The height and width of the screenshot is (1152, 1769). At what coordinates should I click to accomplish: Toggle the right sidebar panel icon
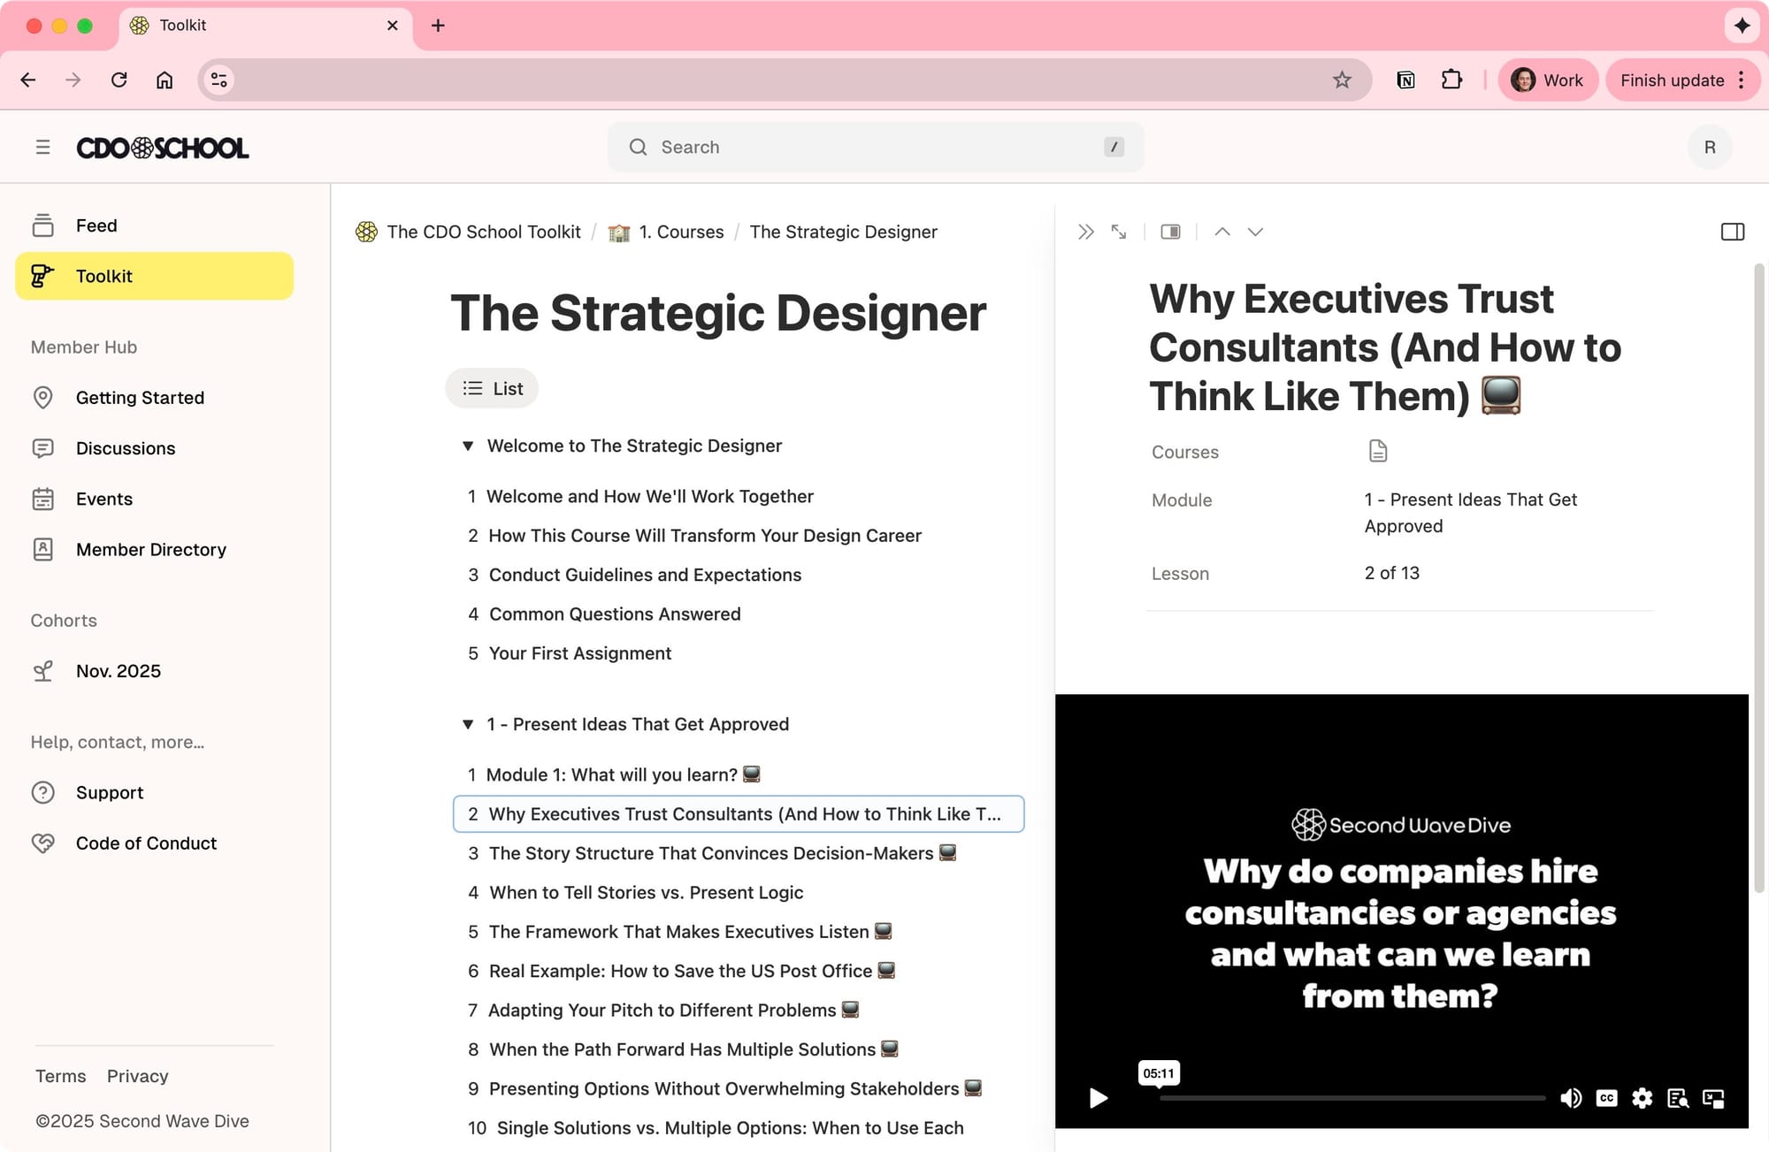[1732, 232]
